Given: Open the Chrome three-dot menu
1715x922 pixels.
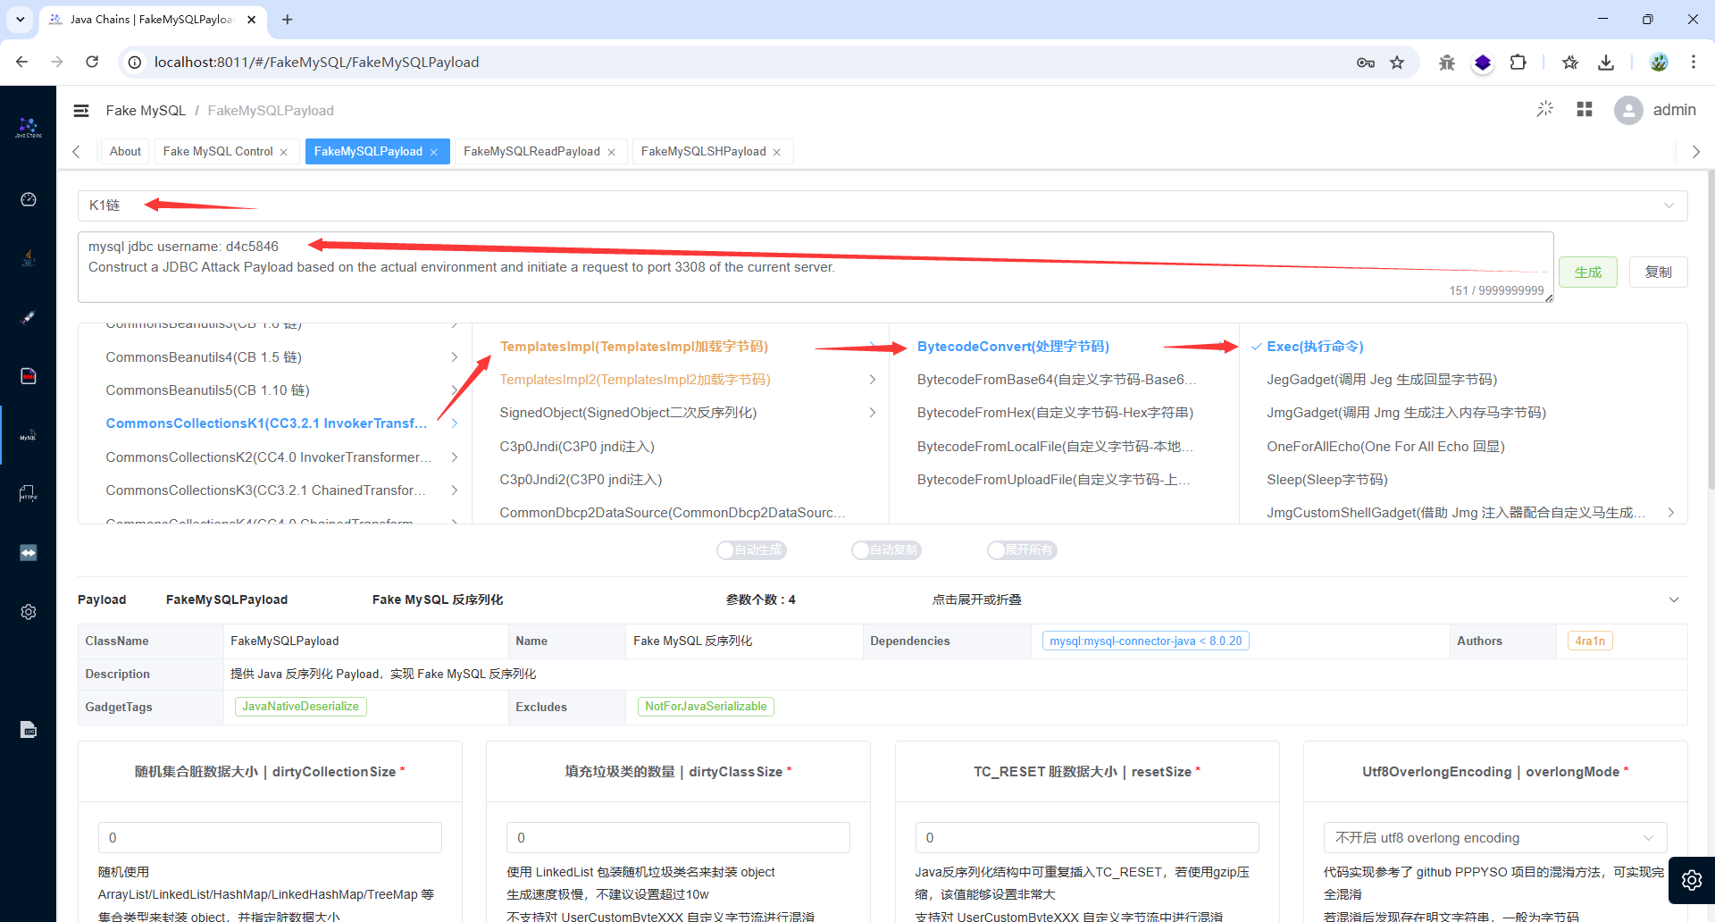Looking at the screenshot, I should pos(1694,63).
